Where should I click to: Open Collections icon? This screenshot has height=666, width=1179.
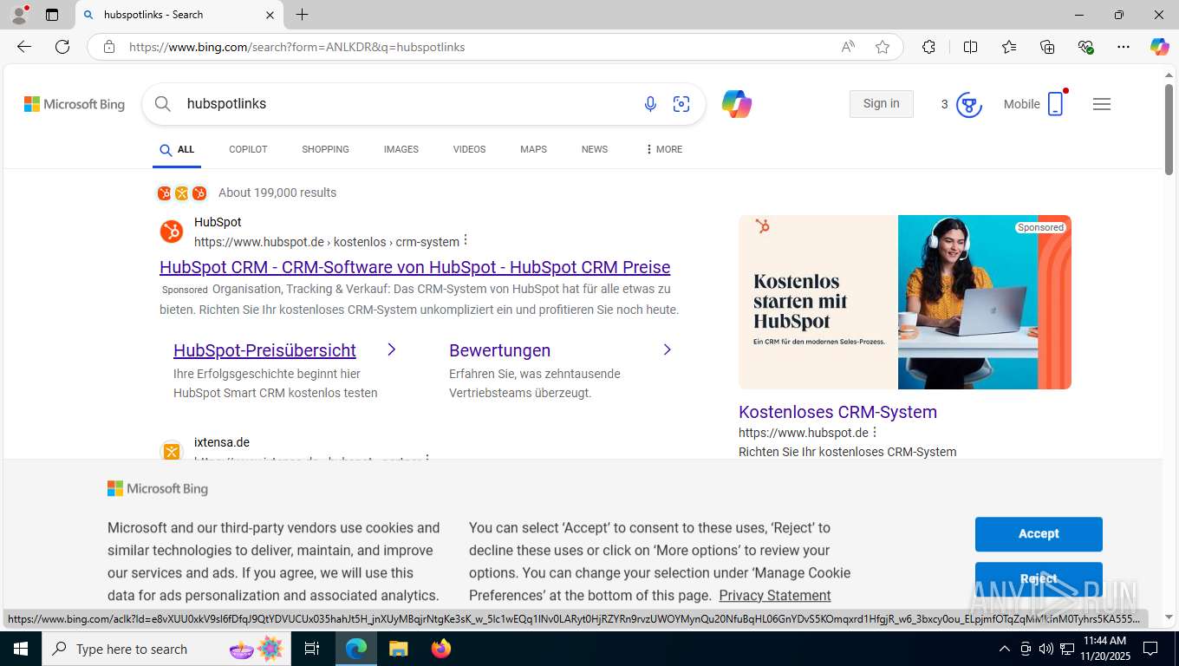click(x=1047, y=47)
